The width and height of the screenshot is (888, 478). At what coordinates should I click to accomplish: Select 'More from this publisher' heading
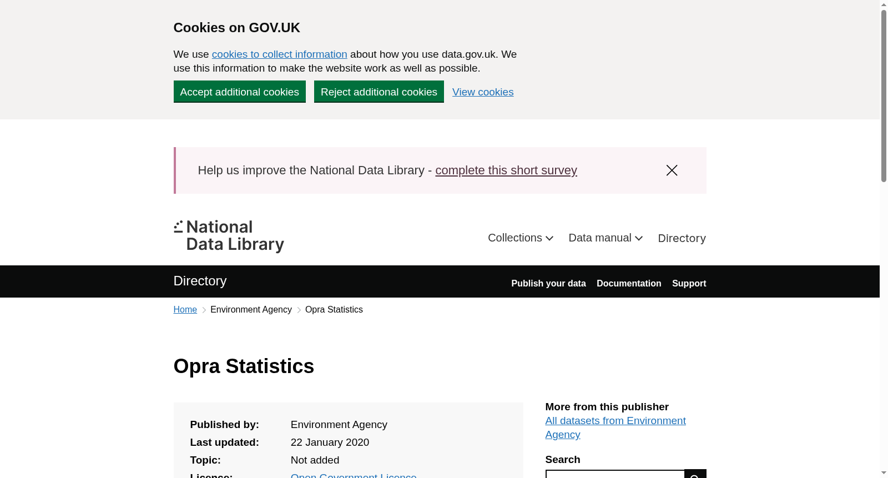pos(607,407)
